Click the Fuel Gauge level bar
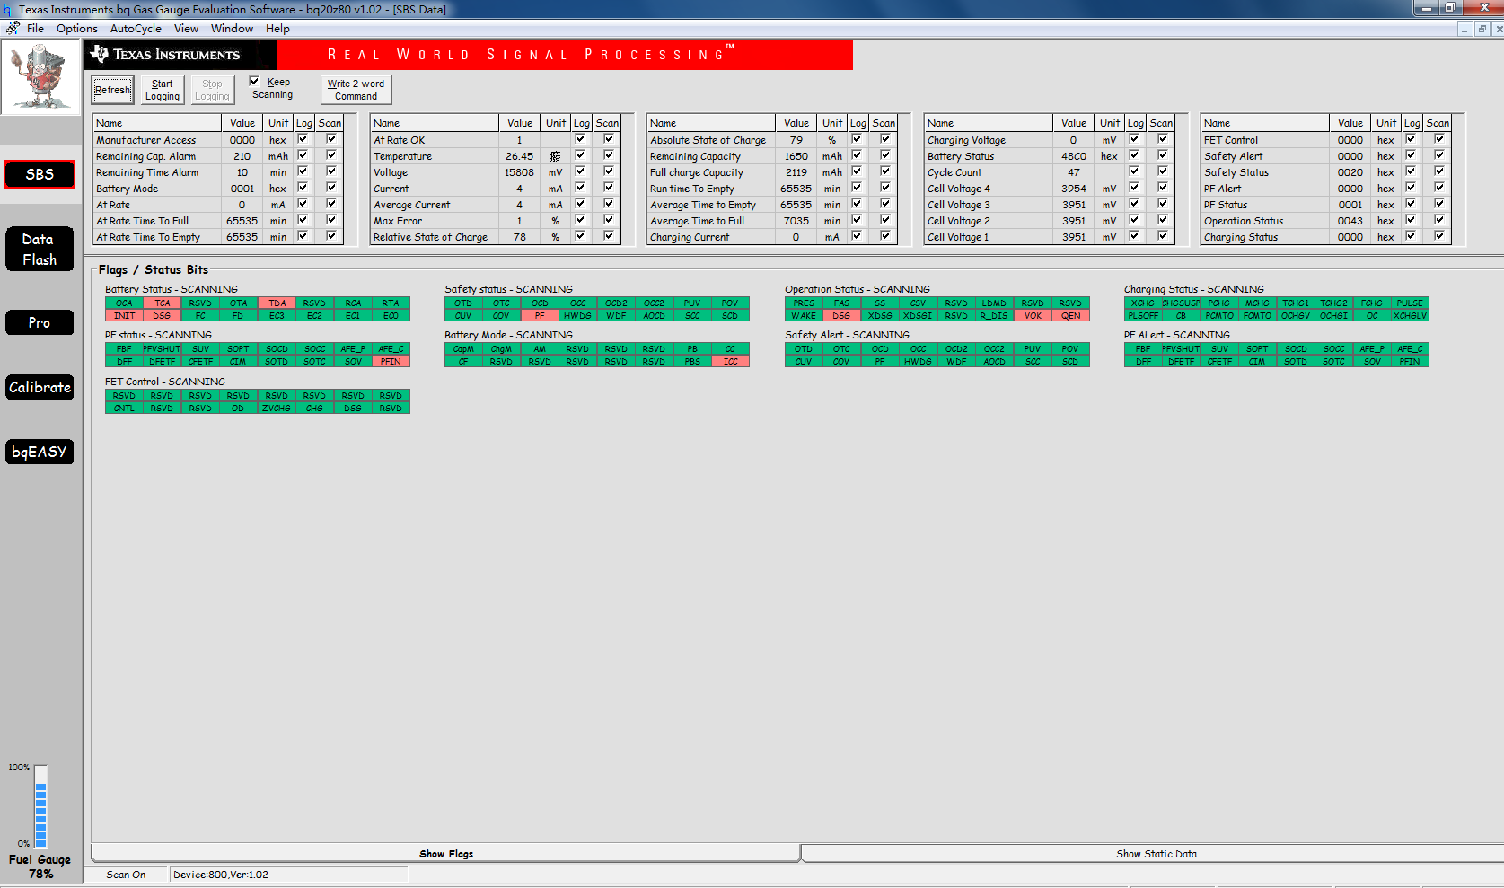1504x888 pixels. pyautogui.click(x=40, y=805)
